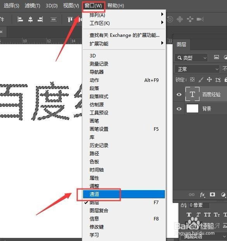This screenshot has height=241, width=227.
Task: Choose 段落样式 from the menu
Action: tap(124, 97)
